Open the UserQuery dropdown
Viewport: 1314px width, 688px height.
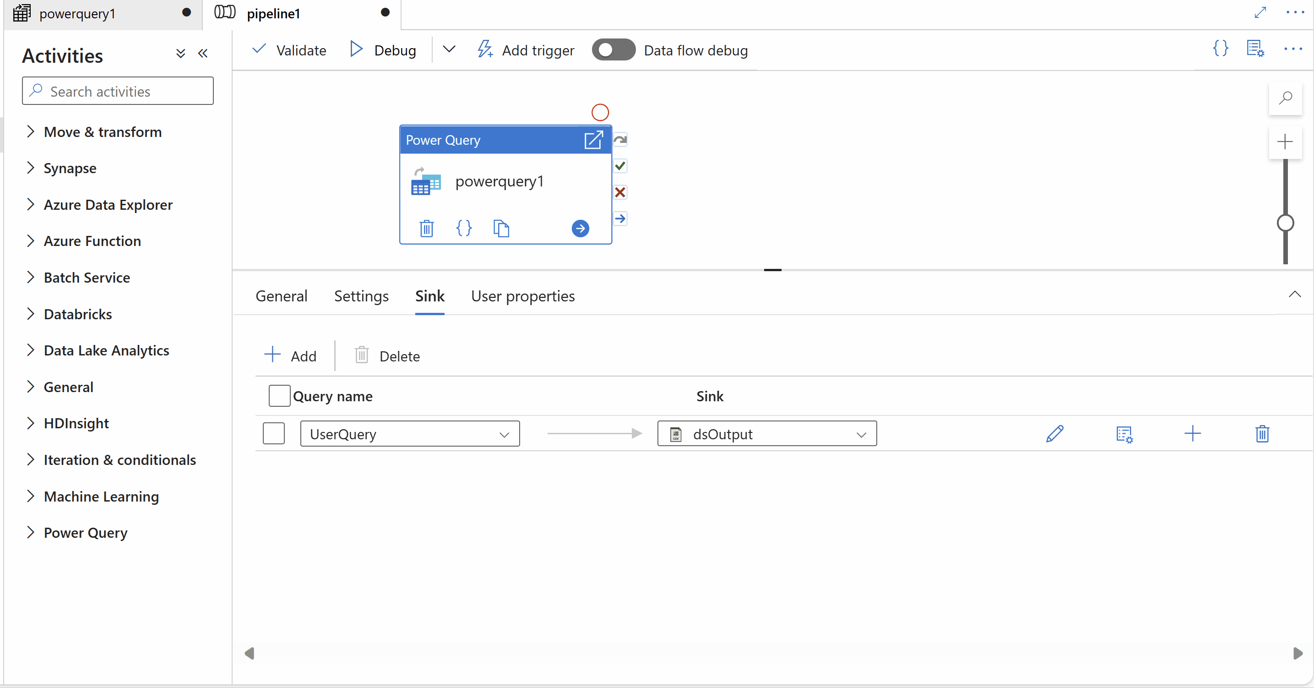[x=504, y=434]
